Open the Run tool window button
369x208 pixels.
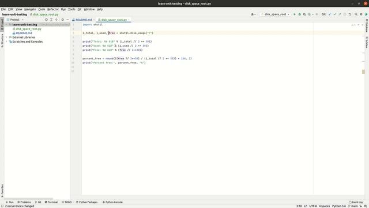[10, 202]
